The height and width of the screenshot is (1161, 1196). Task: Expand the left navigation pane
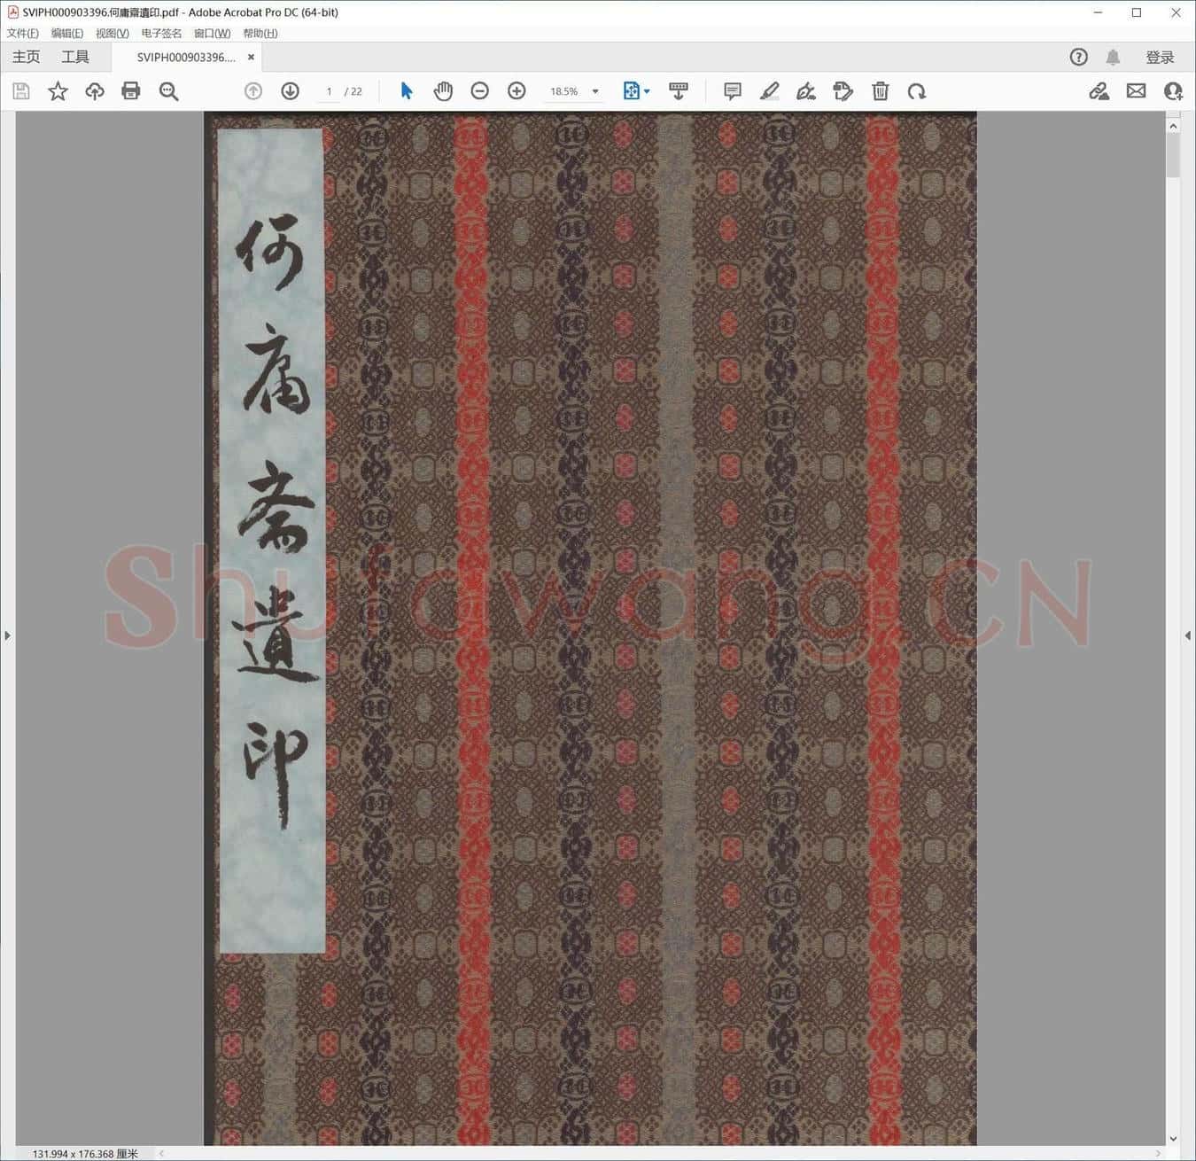(7, 635)
